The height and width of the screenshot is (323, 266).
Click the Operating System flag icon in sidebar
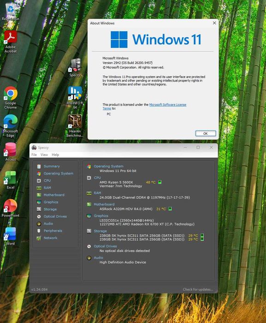tap(39, 173)
